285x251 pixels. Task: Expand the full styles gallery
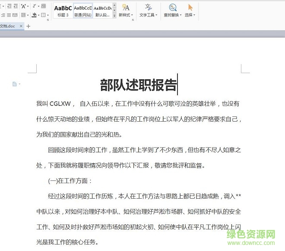tap(114, 16)
